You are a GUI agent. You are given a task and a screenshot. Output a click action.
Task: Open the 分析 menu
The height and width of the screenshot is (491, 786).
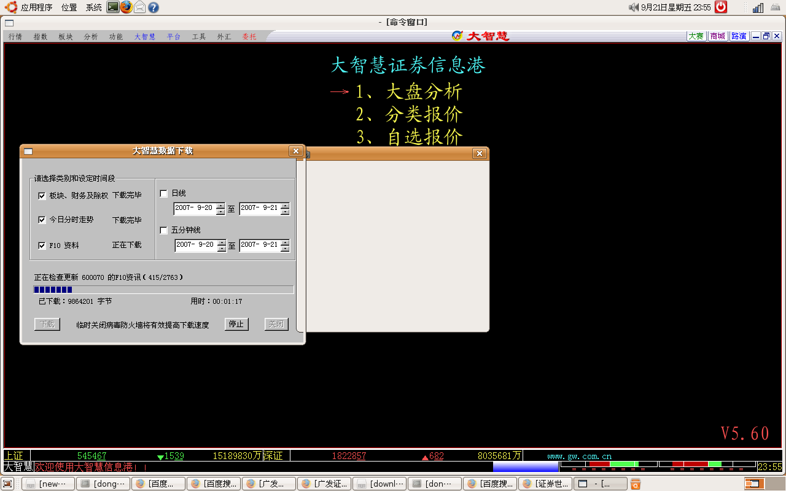[91, 37]
